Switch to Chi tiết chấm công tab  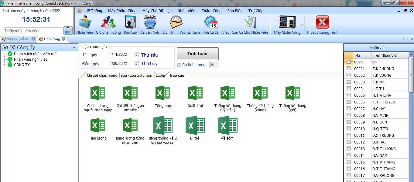[101, 75]
